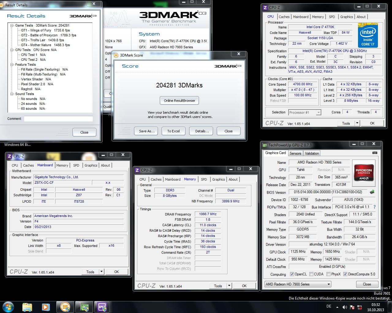Click the 3DMark Score dialog title icon
Viewport: 392px width, 313px height.
(x=116, y=55)
